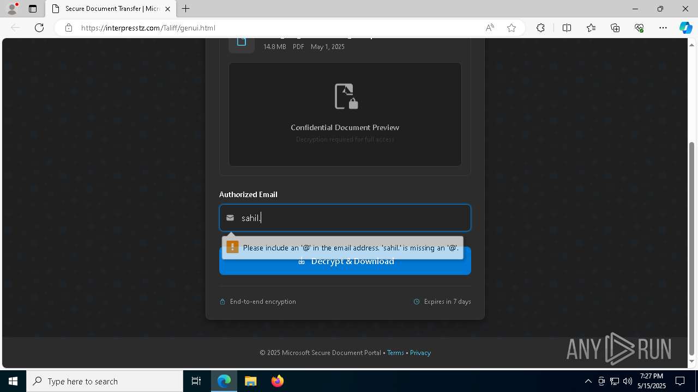This screenshot has height=392, width=698.
Task: Open the tab actions menu icon
Action: [33, 9]
